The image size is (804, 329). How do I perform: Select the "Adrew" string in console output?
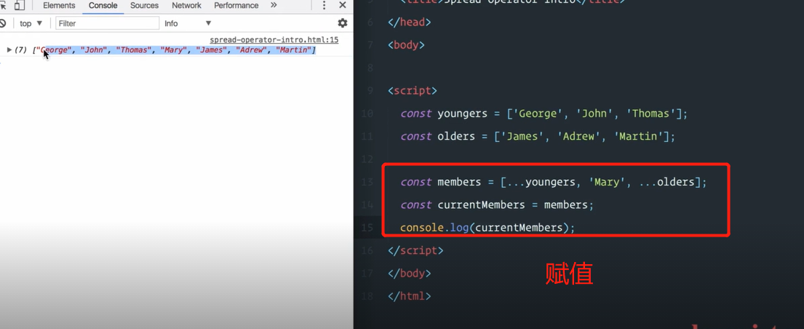pyautogui.click(x=252, y=50)
